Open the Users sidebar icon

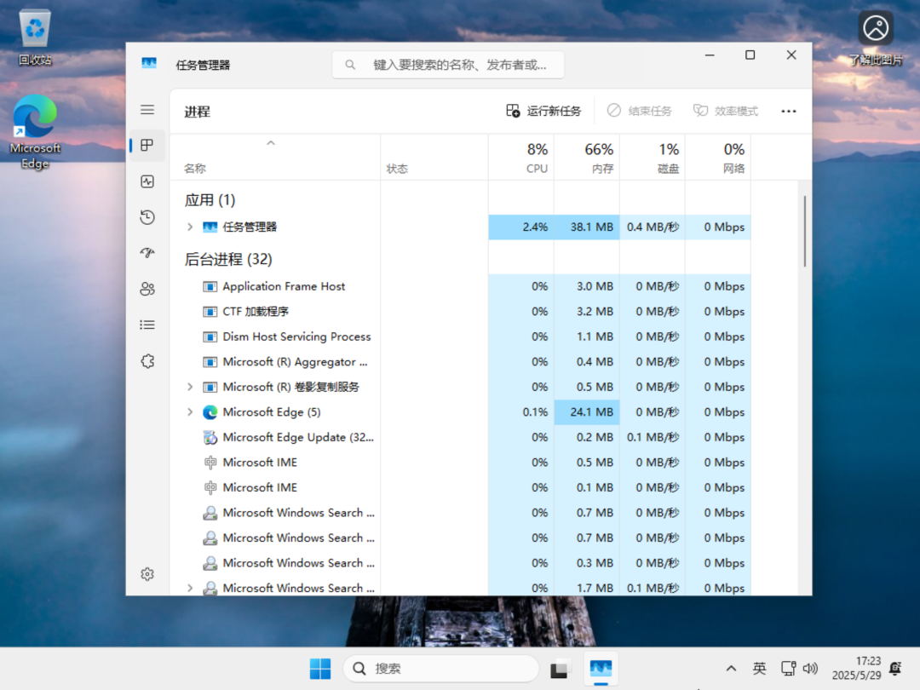(x=147, y=289)
